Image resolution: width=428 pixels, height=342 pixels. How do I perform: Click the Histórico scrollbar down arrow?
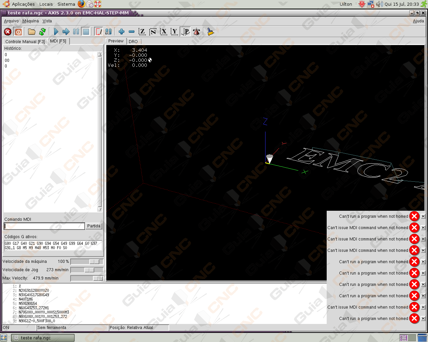click(x=100, y=209)
